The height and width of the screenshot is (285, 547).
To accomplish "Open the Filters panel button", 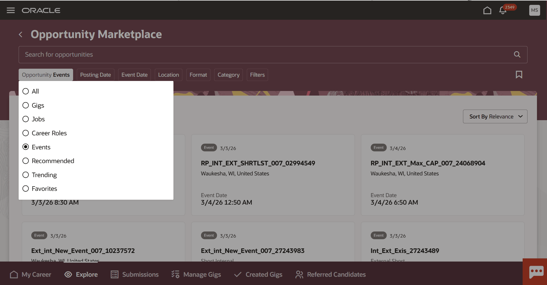I will [x=257, y=75].
